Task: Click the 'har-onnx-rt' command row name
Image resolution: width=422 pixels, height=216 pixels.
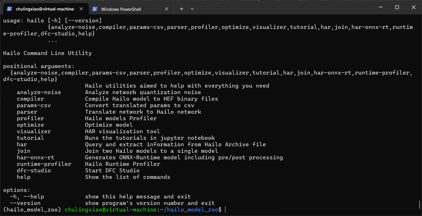Action: tap(36, 157)
